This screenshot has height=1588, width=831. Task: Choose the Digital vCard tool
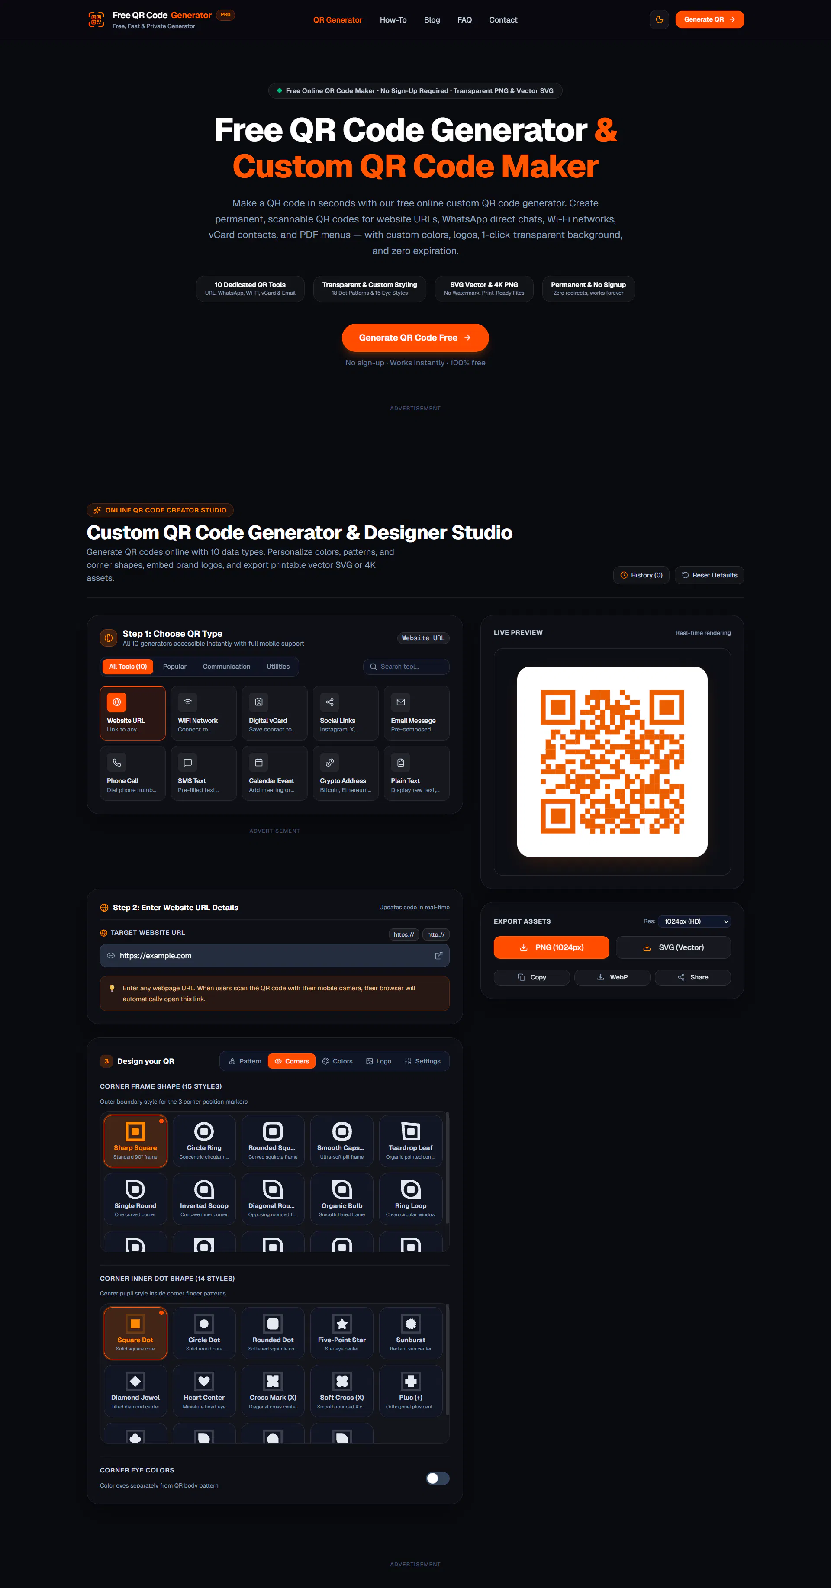pos(274,712)
